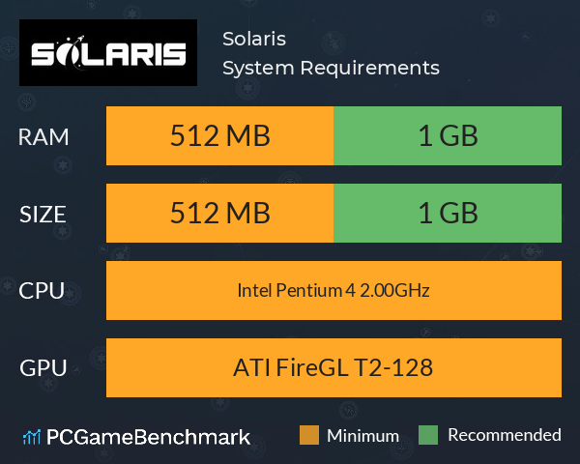This screenshot has height=464, width=580.
Task: Click the GPU row label
Action: pyautogui.click(x=43, y=368)
